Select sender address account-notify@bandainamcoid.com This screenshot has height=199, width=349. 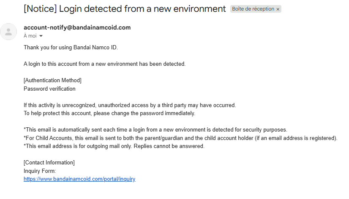pyautogui.click(x=77, y=27)
